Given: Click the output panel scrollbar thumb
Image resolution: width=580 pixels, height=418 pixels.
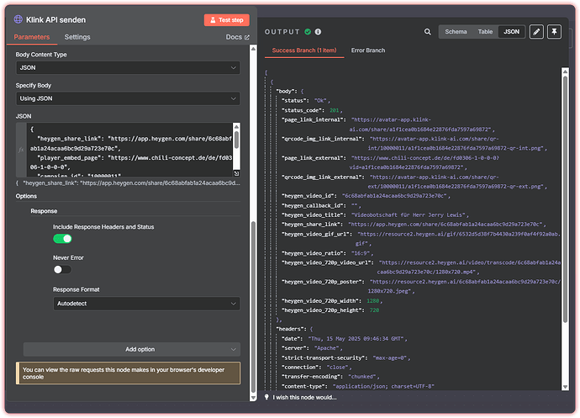Looking at the screenshot, I should 565,199.
